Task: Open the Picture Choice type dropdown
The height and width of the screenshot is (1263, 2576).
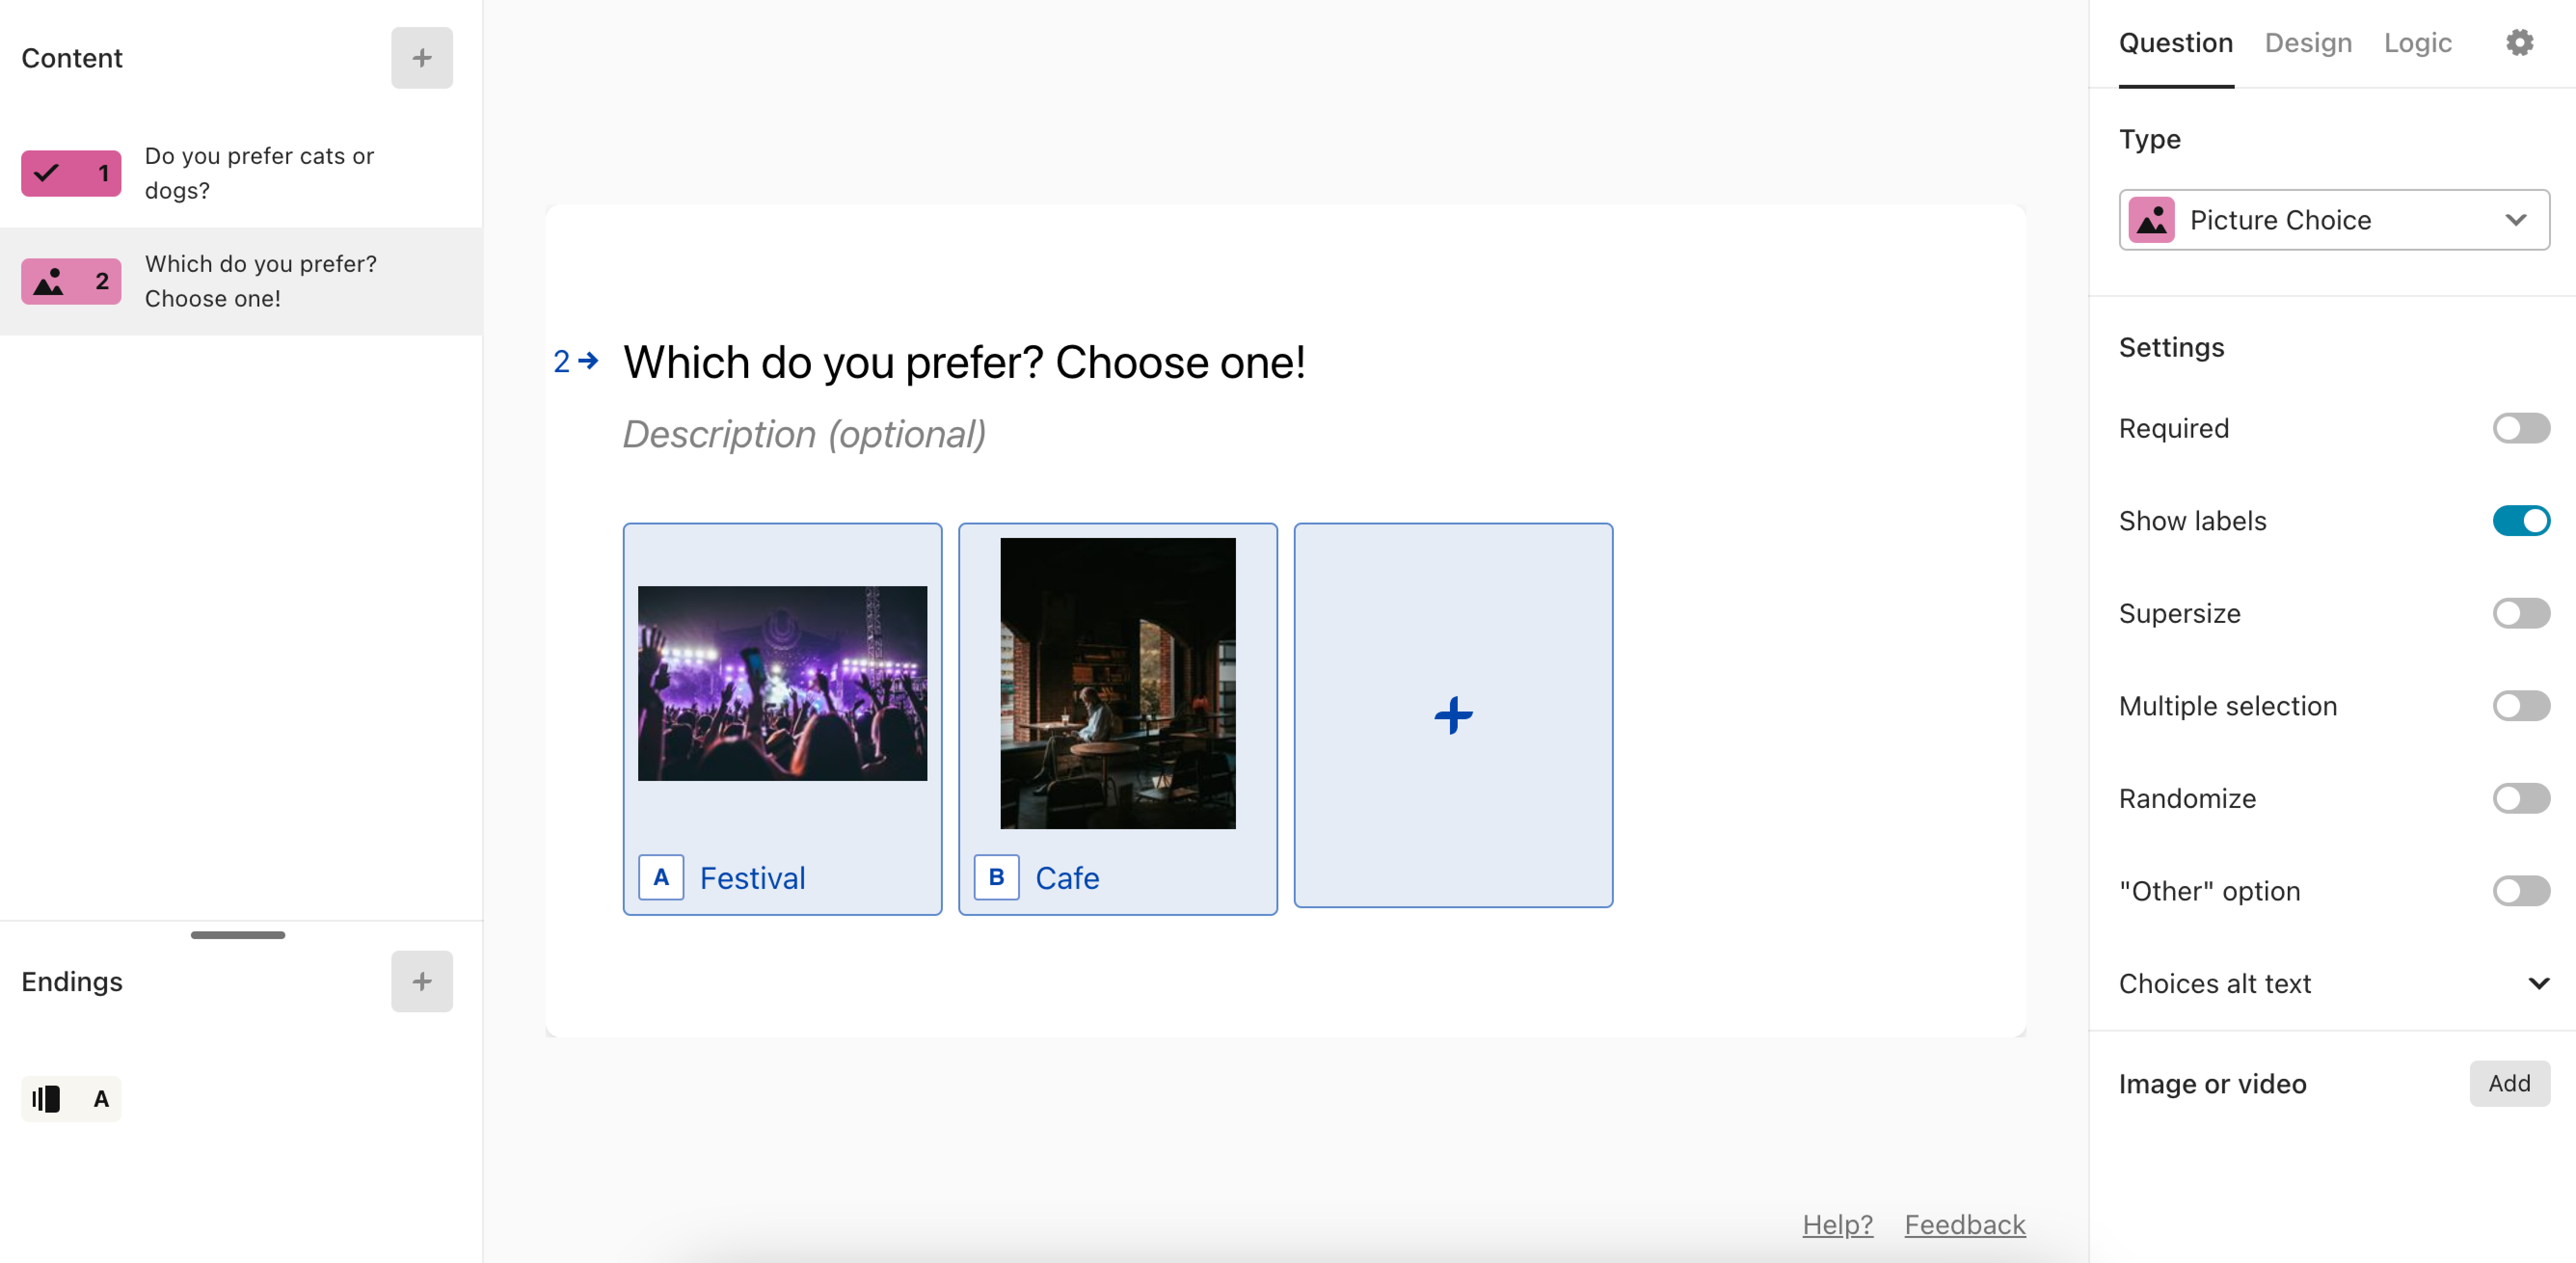Action: click(x=2333, y=220)
